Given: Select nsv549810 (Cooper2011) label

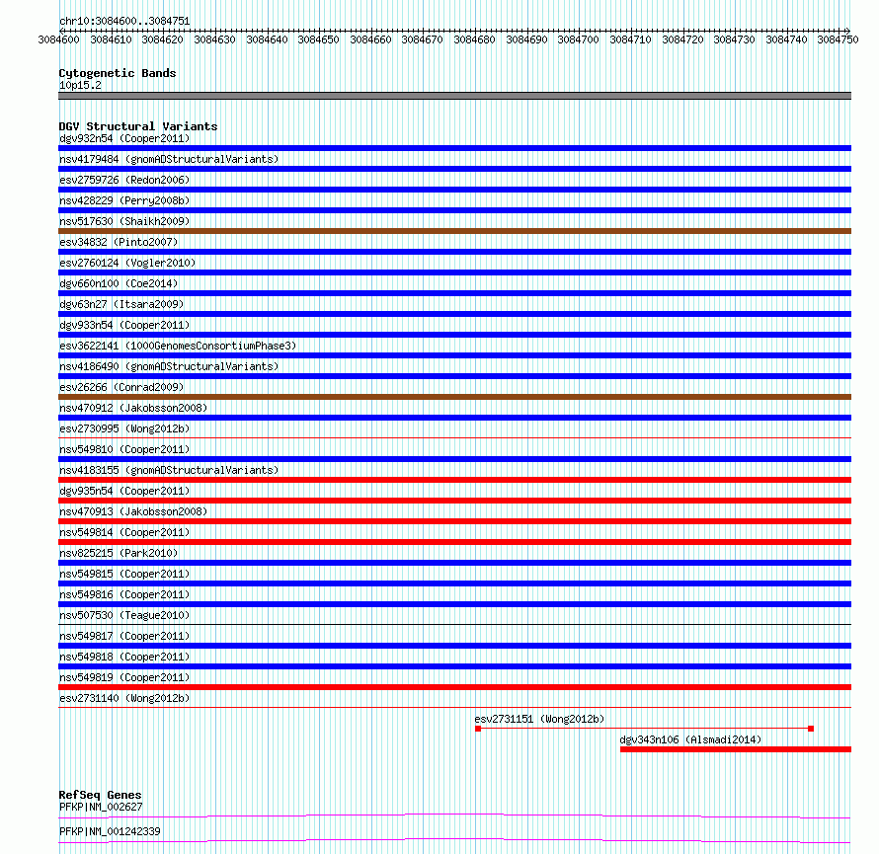Looking at the screenshot, I should coord(124,449).
